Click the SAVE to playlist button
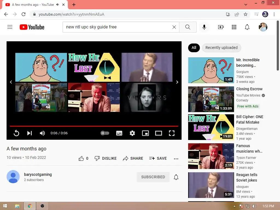 click(x=158, y=158)
